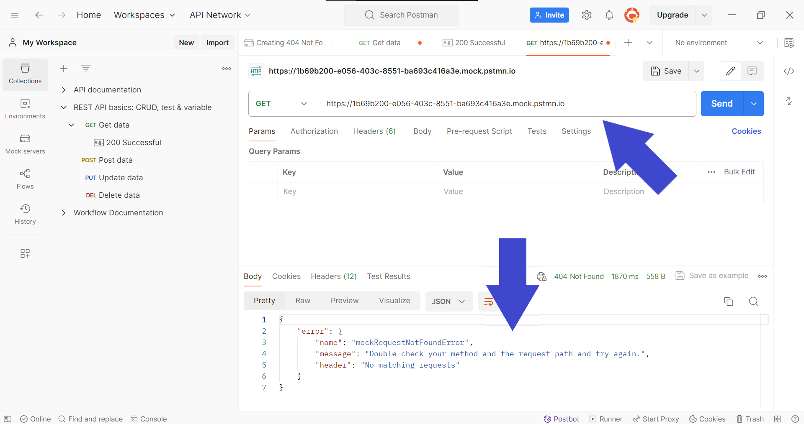Click Bulk Edit in query params
The width and height of the screenshot is (804, 424).
[x=739, y=172]
